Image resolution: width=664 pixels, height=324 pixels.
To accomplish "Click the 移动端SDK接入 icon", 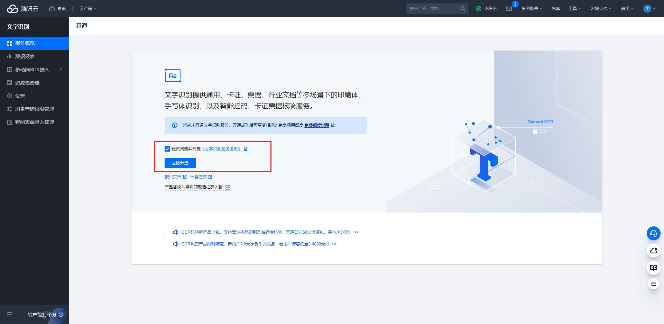I will (10, 70).
